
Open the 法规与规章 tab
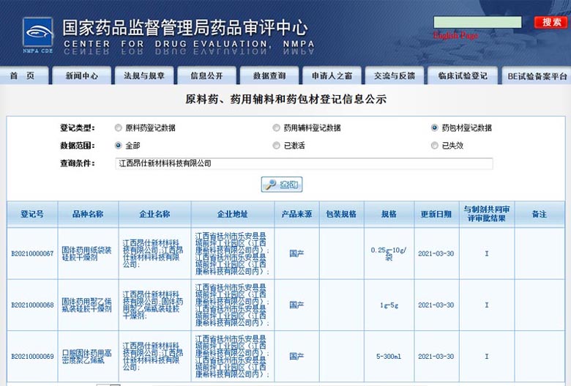point(143,75)
